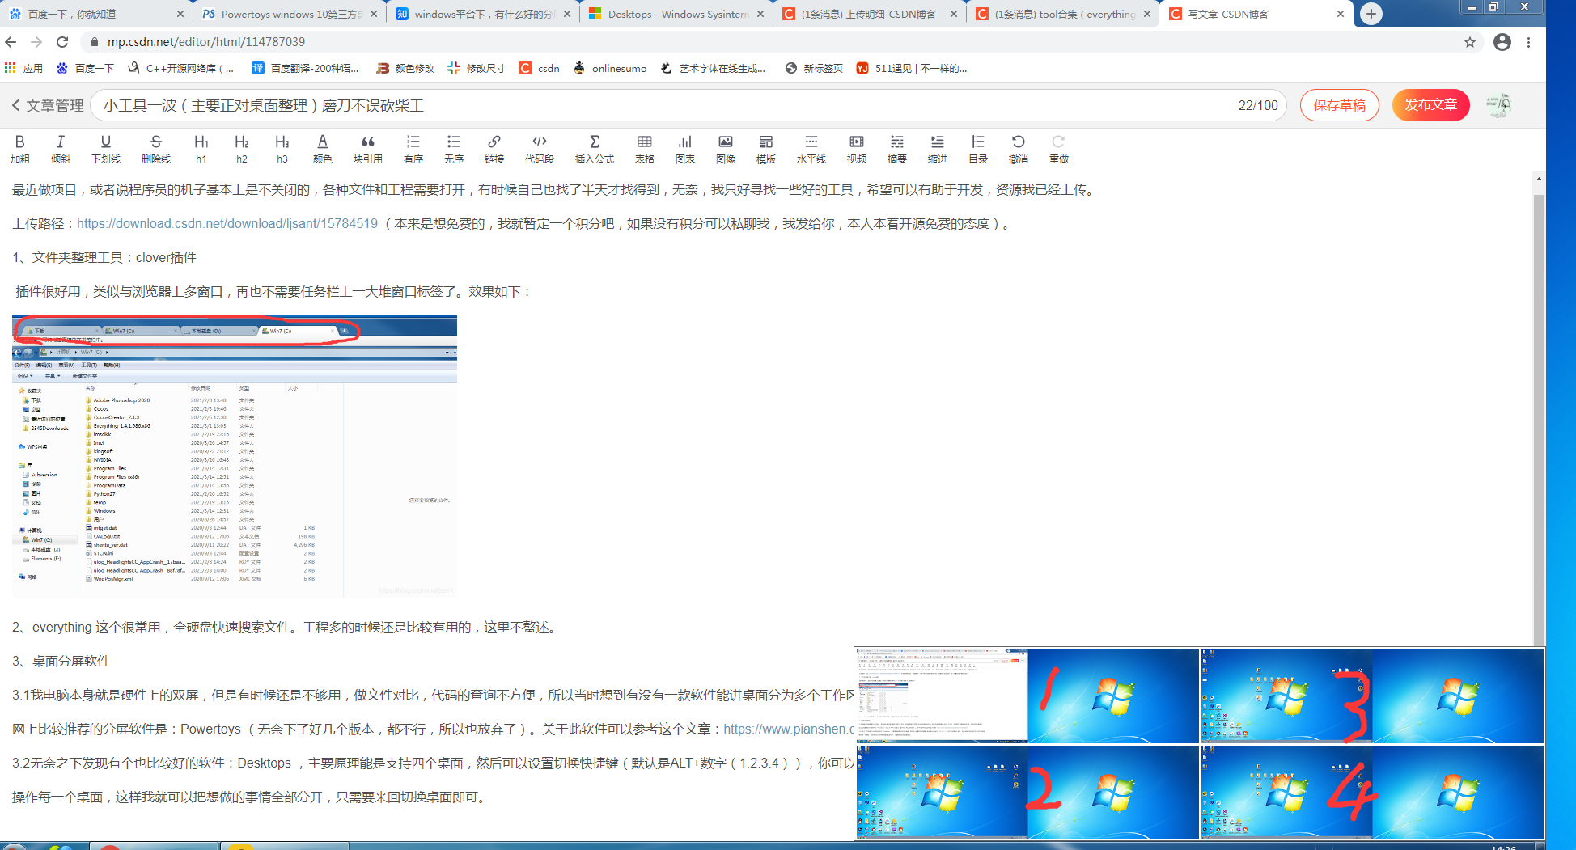Reload the current page

tap(62, 42)
